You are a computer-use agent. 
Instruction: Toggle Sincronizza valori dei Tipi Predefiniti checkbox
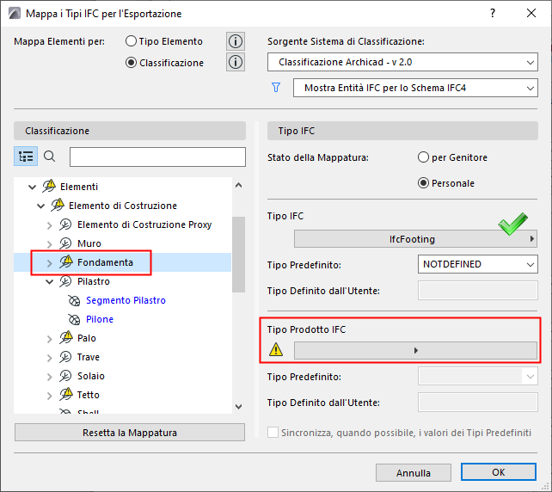point(273,432)
